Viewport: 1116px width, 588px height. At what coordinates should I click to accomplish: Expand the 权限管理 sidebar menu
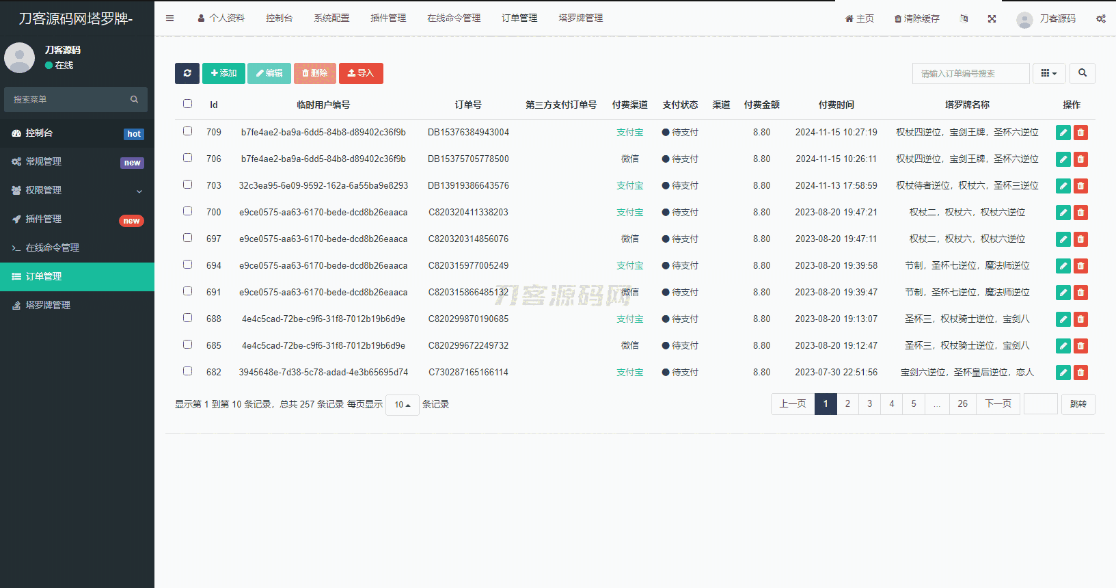tap(77, 190)
